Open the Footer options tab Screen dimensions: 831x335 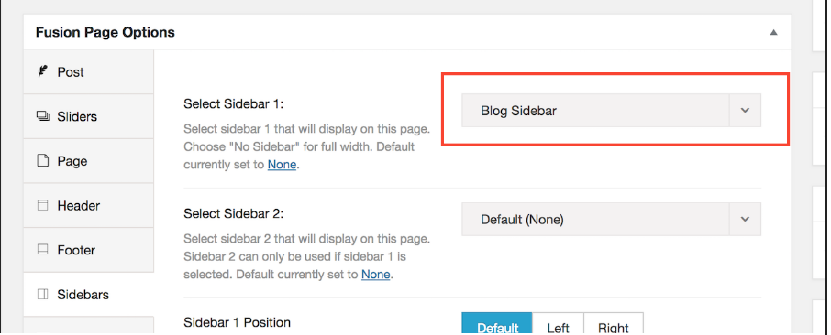(x=88, y=250)
